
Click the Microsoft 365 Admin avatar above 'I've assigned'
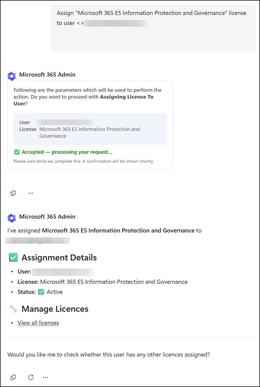tap(12, 218)
